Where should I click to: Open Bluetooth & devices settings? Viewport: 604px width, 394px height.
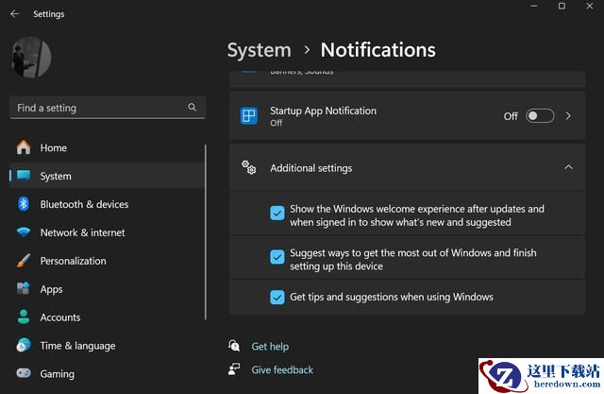pyautogui.click(x=107, y=204)
